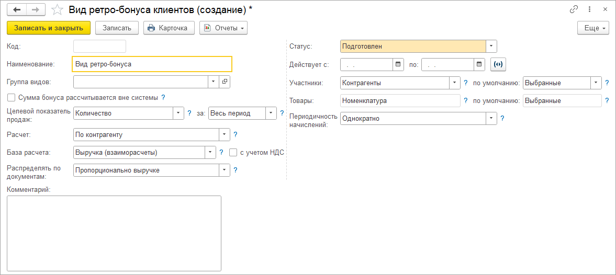Screen dimensions: 616x275
Task: Copy link via chain icon
Action: [x=574, y=9]
